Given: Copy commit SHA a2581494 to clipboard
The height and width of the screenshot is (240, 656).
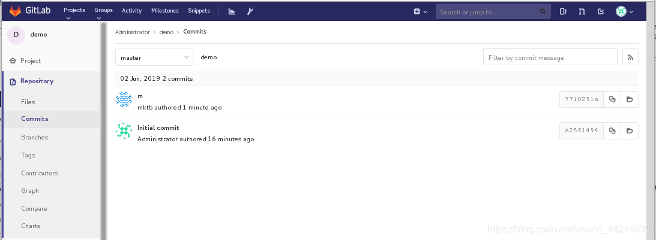Looking at the screenshot, I should point(612,130).
